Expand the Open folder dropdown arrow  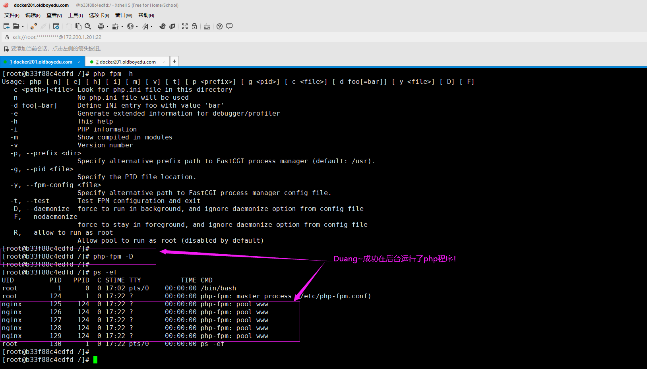click(23, 27)
